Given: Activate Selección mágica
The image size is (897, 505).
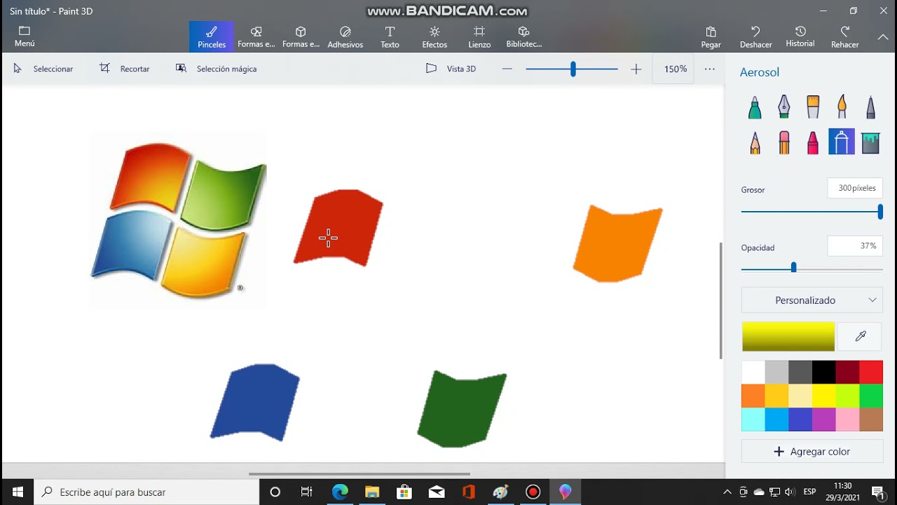Looking at the screenshot, I should tap(216, 69).
